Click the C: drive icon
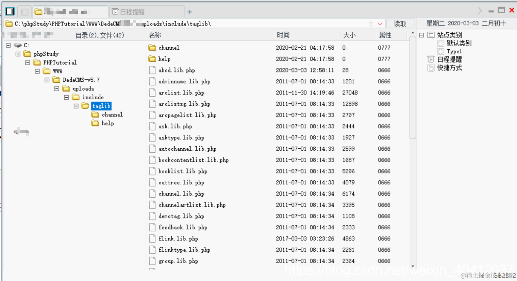The width and height of the screenshot is (517, 281). [18, 45]
